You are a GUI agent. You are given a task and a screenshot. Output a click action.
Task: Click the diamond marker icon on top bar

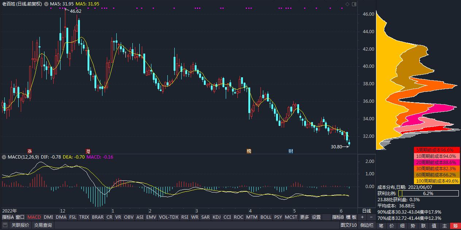[347, 4]
